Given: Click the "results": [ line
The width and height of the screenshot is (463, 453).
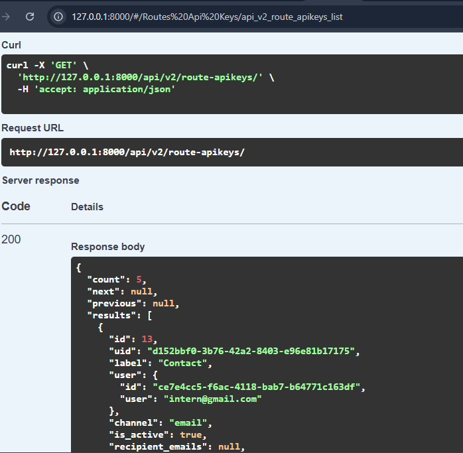Looking at the screenshot, I should tap(119, 316).
